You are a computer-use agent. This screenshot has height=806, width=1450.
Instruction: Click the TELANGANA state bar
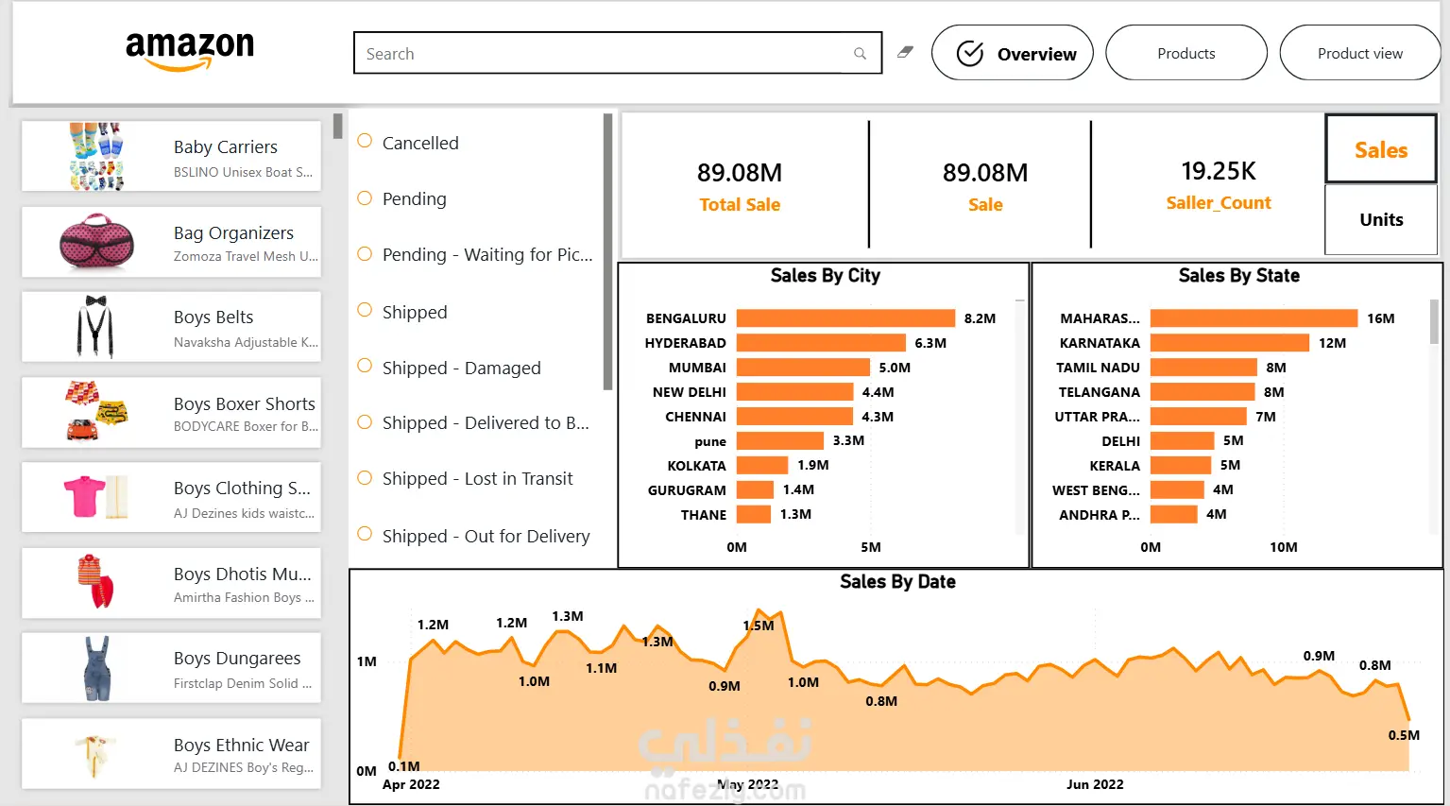tap(1203, 392)
